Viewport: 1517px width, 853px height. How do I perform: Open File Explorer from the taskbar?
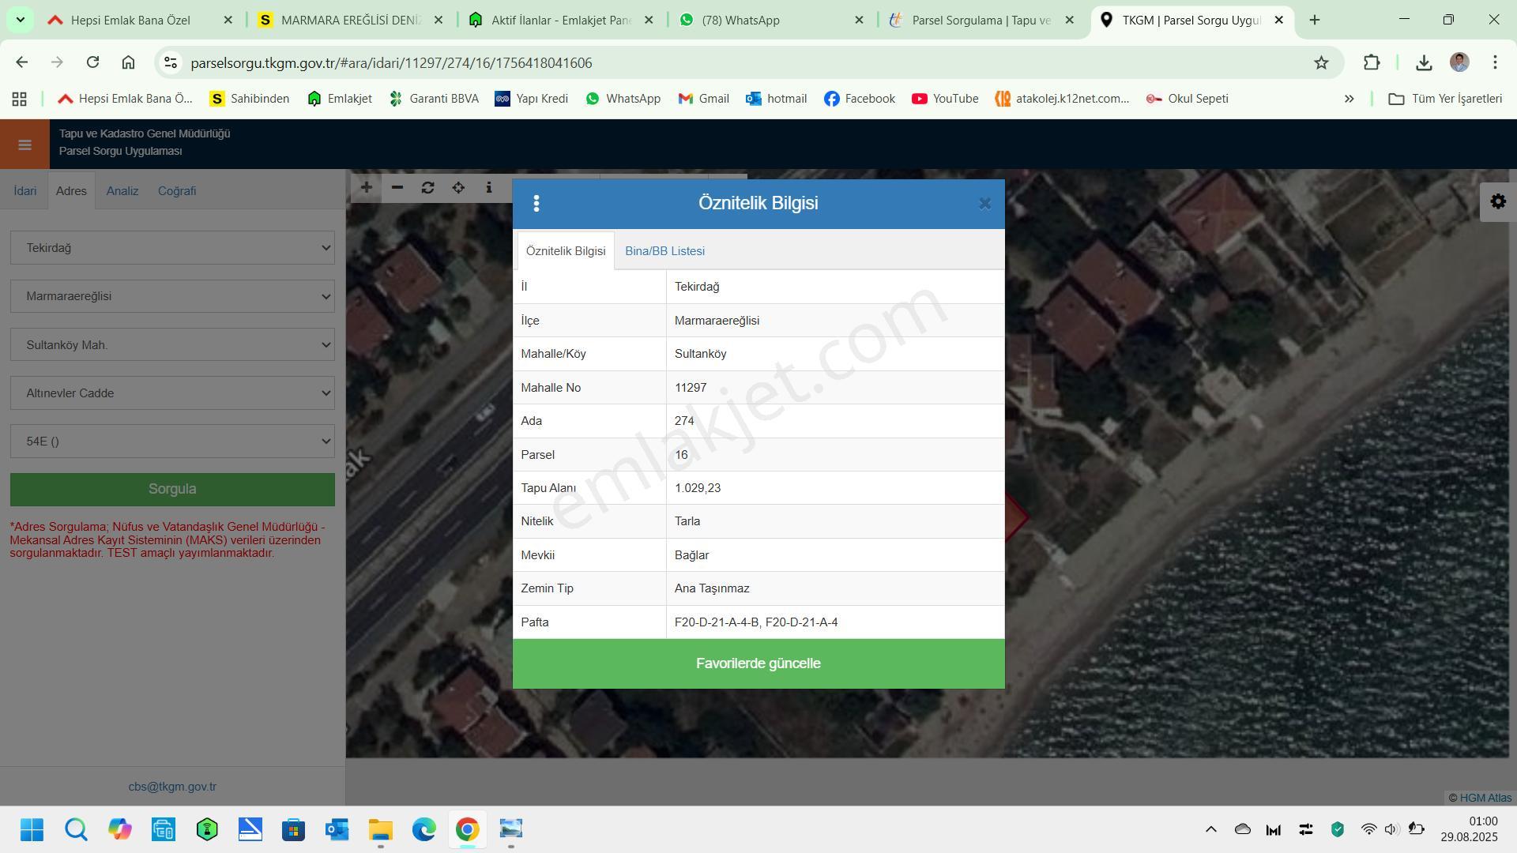(380, 829)
